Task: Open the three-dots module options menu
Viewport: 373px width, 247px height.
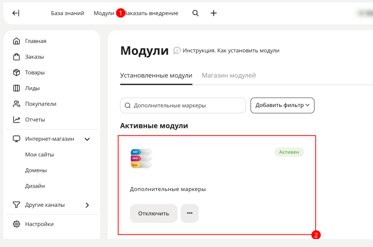Action: 190,213
